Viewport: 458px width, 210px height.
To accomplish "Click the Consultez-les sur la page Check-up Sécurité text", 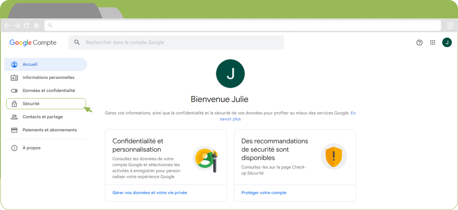I will point(274,170).
